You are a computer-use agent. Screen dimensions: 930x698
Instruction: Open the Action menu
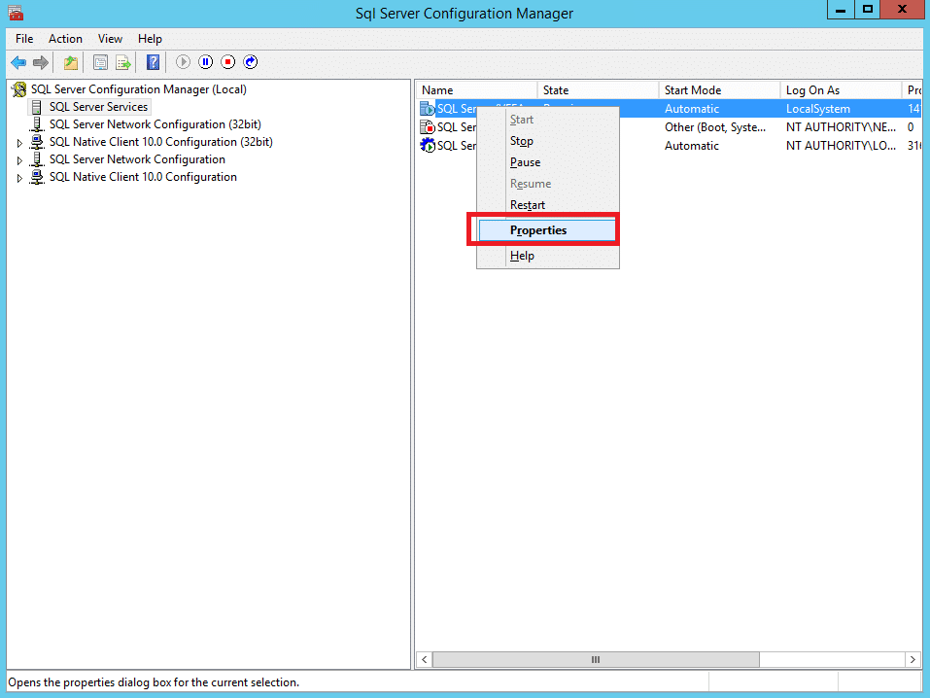(x=65, y=39)
